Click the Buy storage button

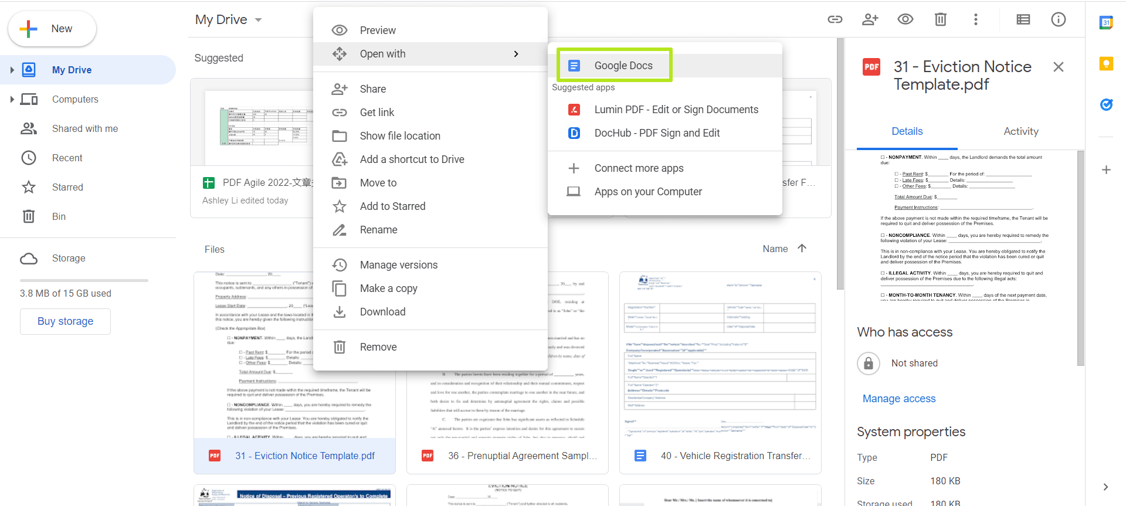pos(65,321)
